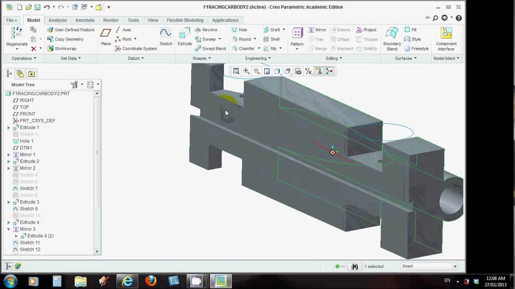Screen dimensions: 515x289
Task: Open the Flexible Modeling tab
Action: point(185,20)
